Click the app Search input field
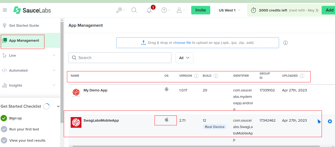The image size is (335, 147). point(120,58)
